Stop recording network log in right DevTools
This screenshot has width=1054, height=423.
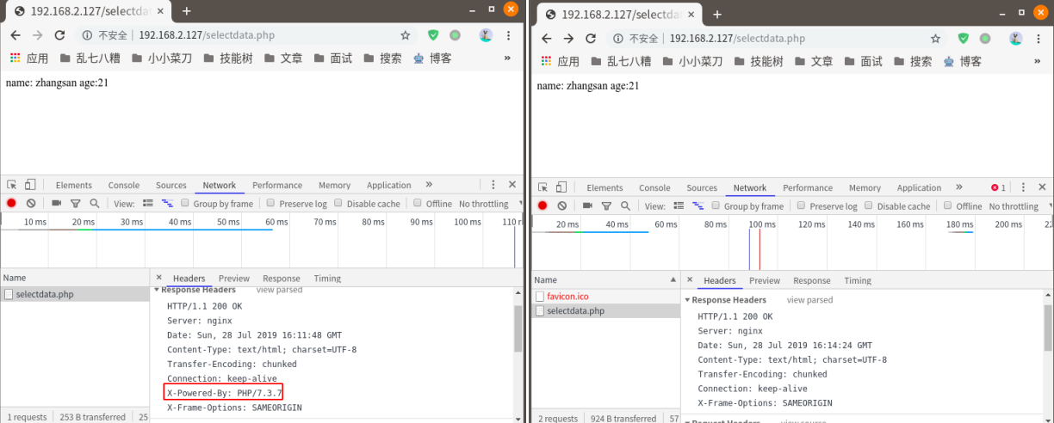pyautogui.click(x=542, y=206)
